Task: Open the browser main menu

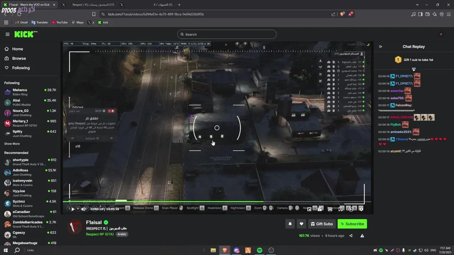Action: [x=449, y=14]
